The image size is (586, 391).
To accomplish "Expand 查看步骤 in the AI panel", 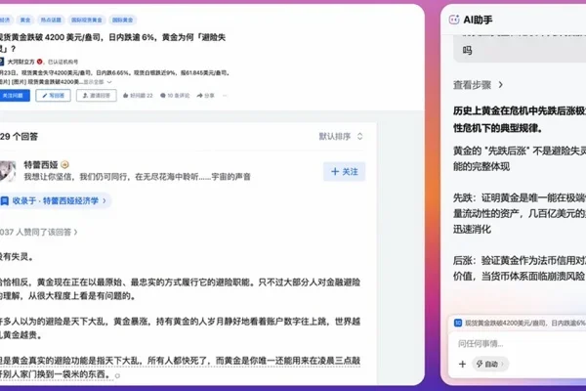I will click(478, 85).
